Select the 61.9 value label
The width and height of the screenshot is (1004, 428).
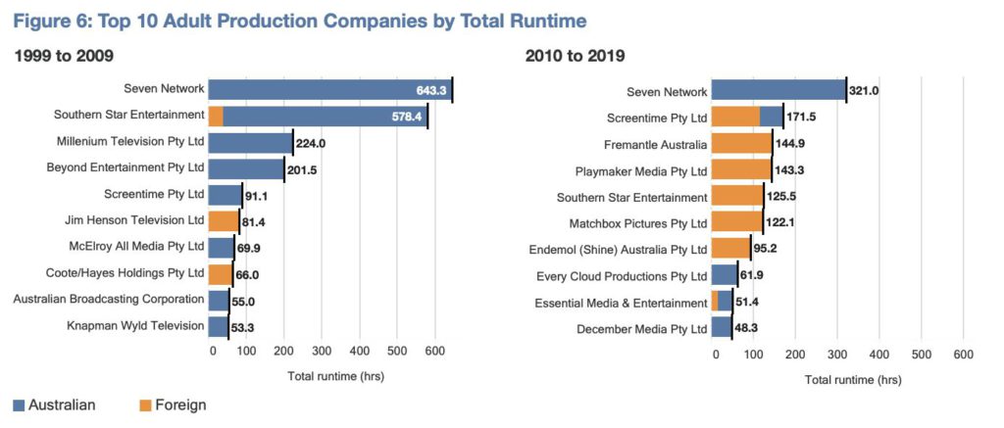[752, 276]
